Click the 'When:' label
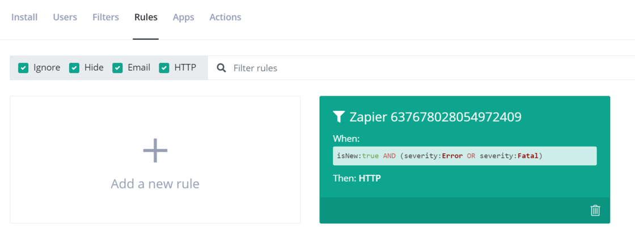The width and height of the screenshot is (635, 245). point(346,139)
